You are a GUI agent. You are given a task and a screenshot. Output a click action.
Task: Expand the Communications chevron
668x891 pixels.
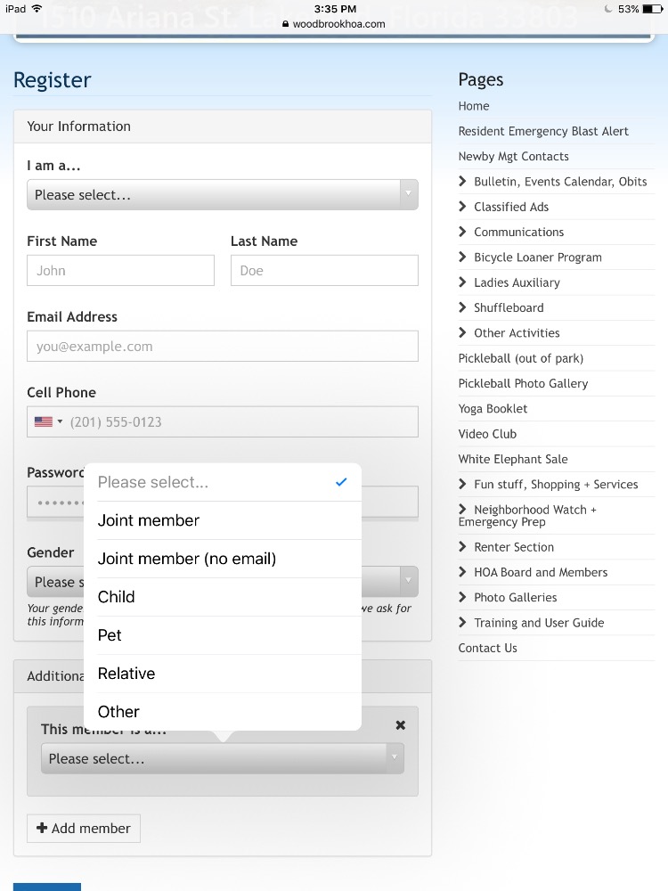(462, 232)
